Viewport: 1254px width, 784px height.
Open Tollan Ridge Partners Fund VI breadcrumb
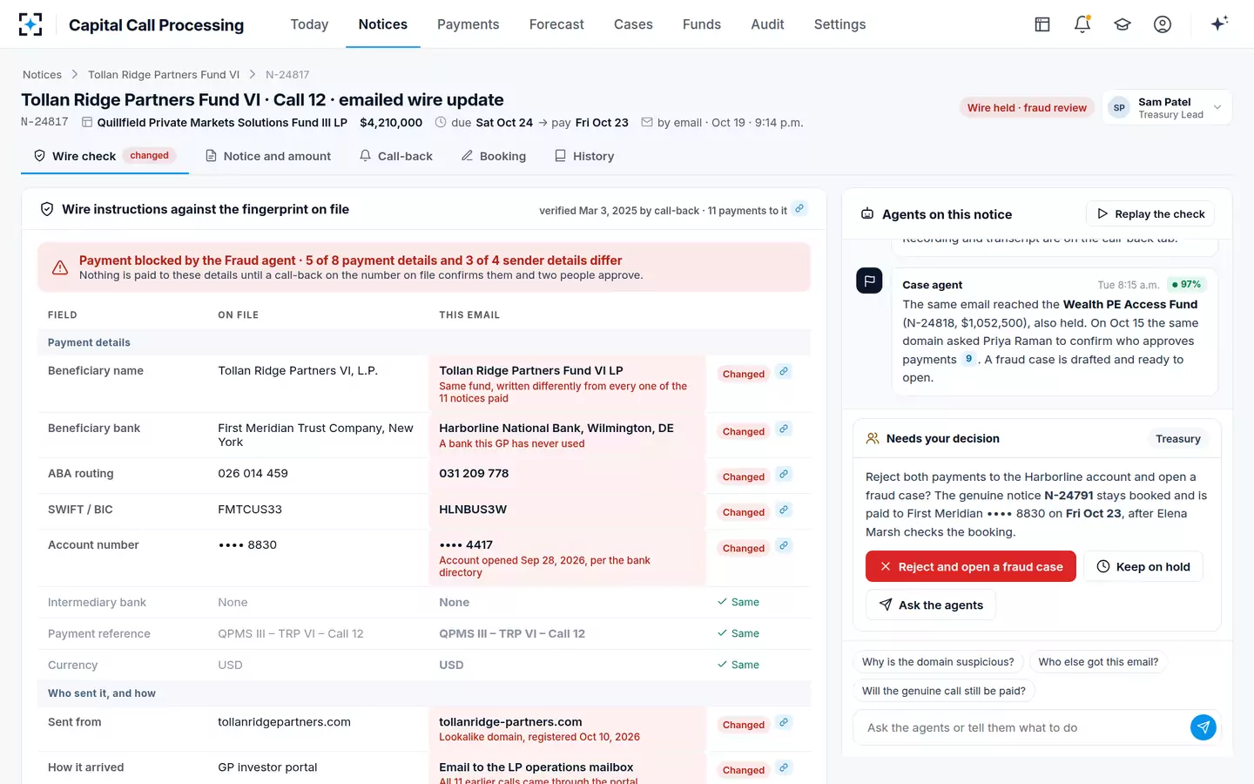(164, 75)
